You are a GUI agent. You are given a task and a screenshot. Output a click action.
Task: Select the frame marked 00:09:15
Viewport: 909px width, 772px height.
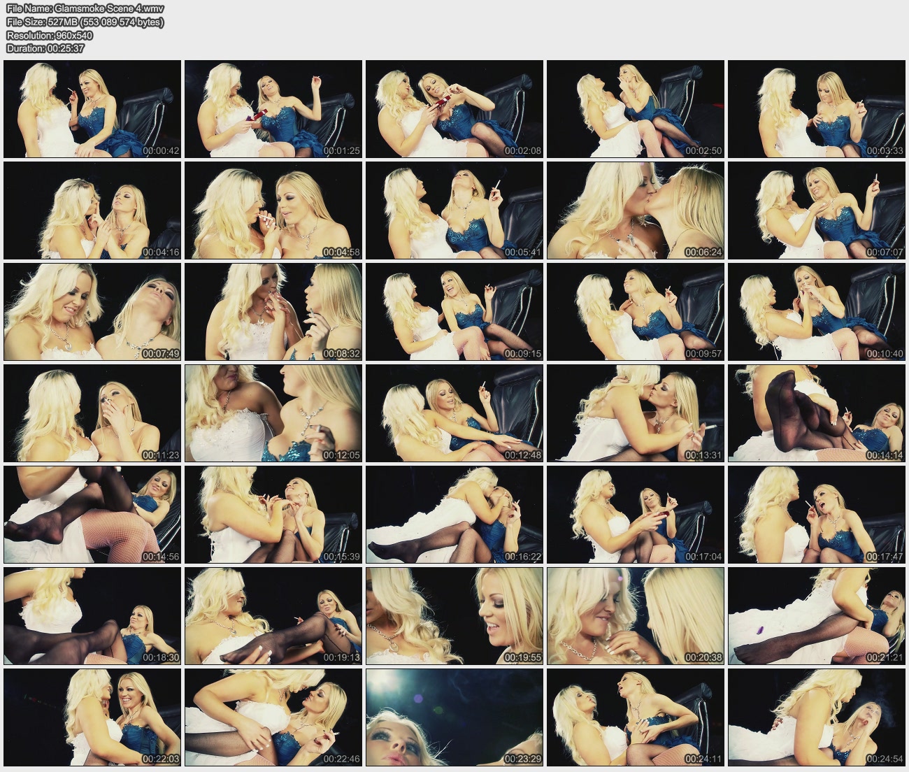tap(454, 312)
